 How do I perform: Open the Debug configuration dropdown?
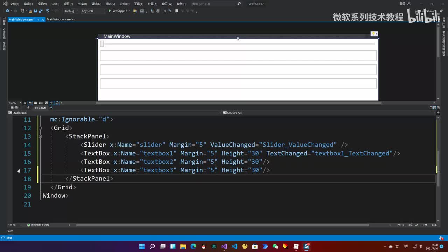tap(71, 11)
